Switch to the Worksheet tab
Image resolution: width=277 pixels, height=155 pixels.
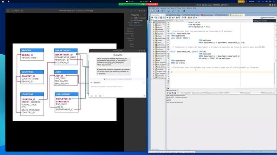(170, 21)
